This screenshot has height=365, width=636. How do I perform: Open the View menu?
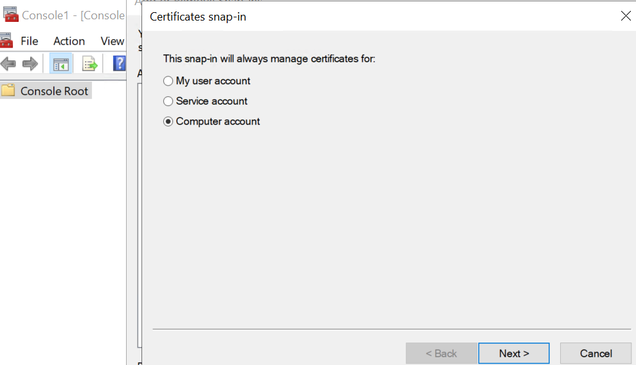(x=112, y=41)
